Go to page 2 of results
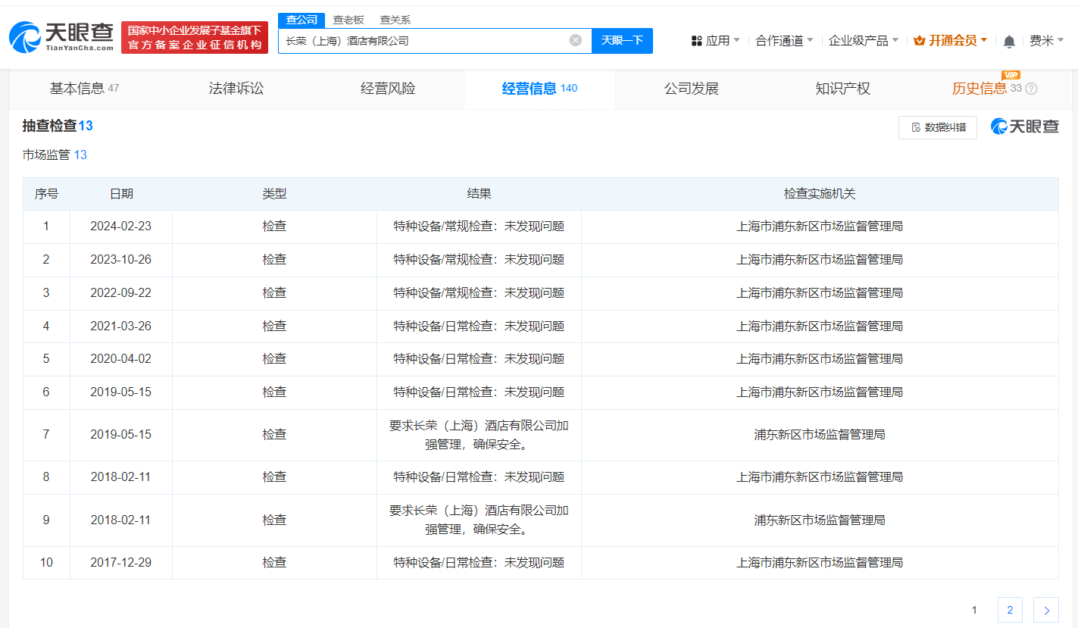1078x628 pixels. pyautogui.click(x=1010, y=610)
